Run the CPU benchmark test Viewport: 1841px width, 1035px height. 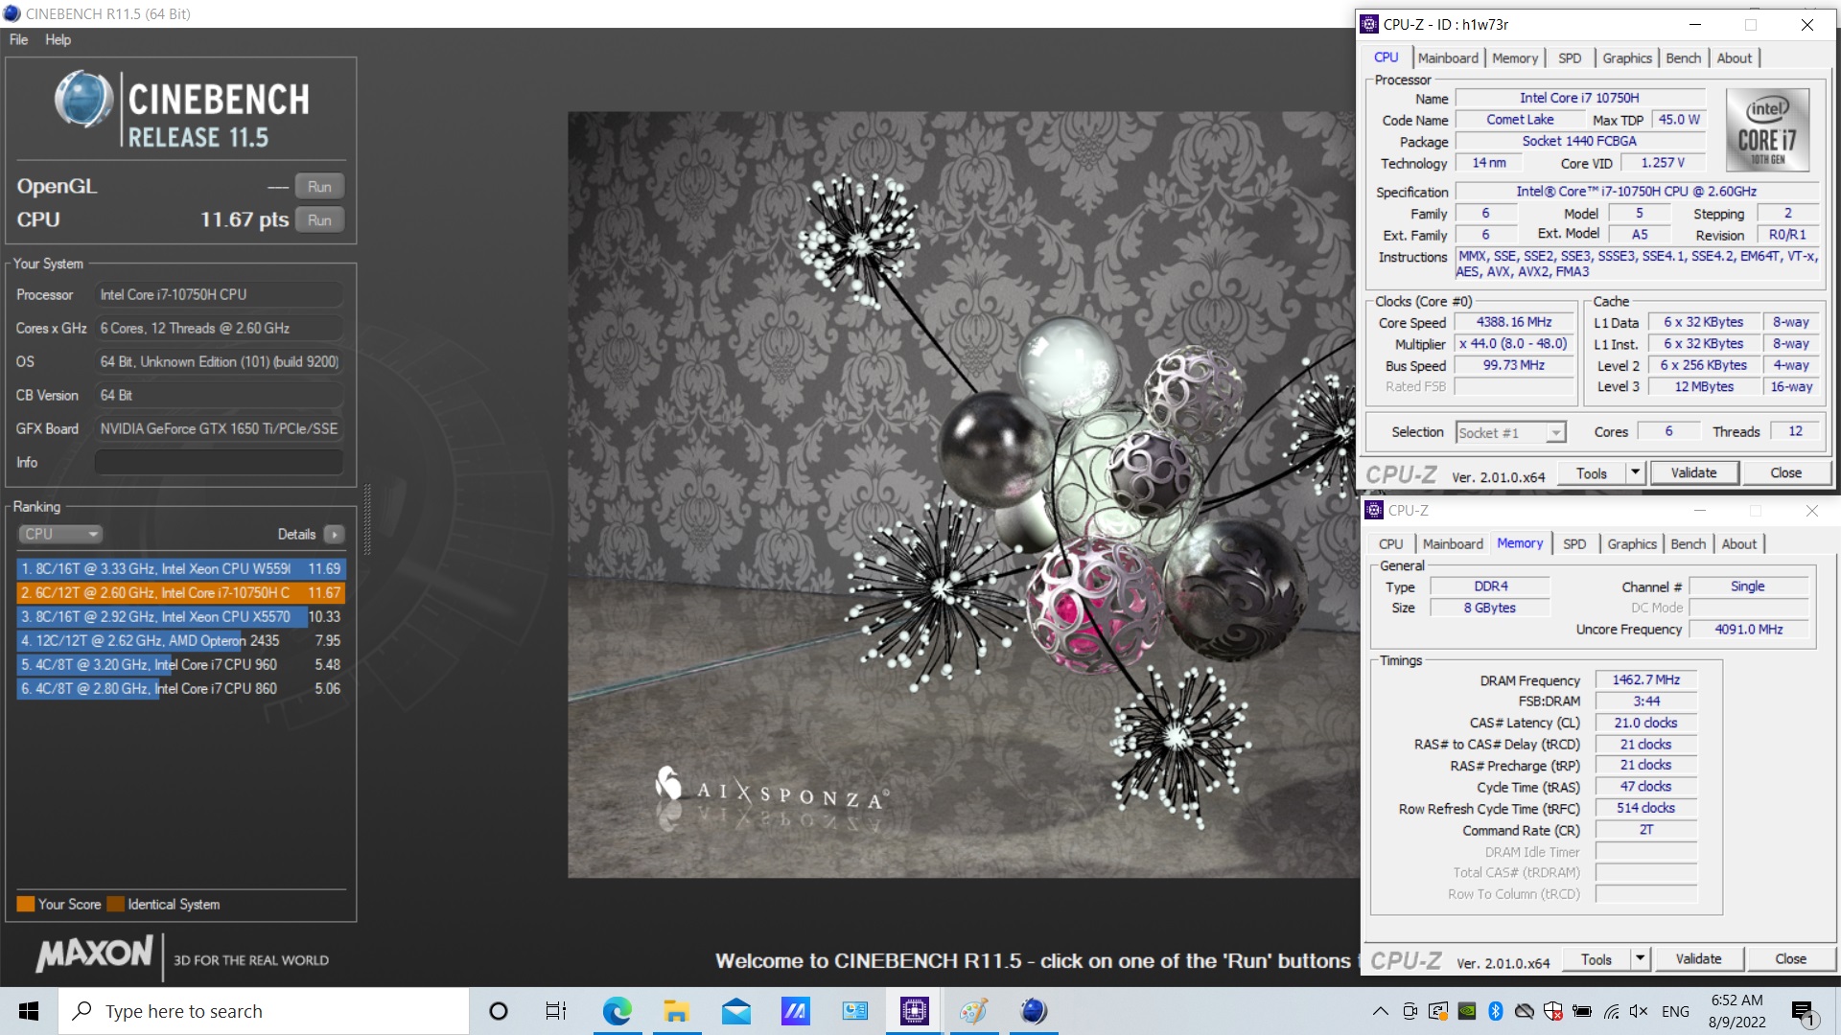pos(319,220)
